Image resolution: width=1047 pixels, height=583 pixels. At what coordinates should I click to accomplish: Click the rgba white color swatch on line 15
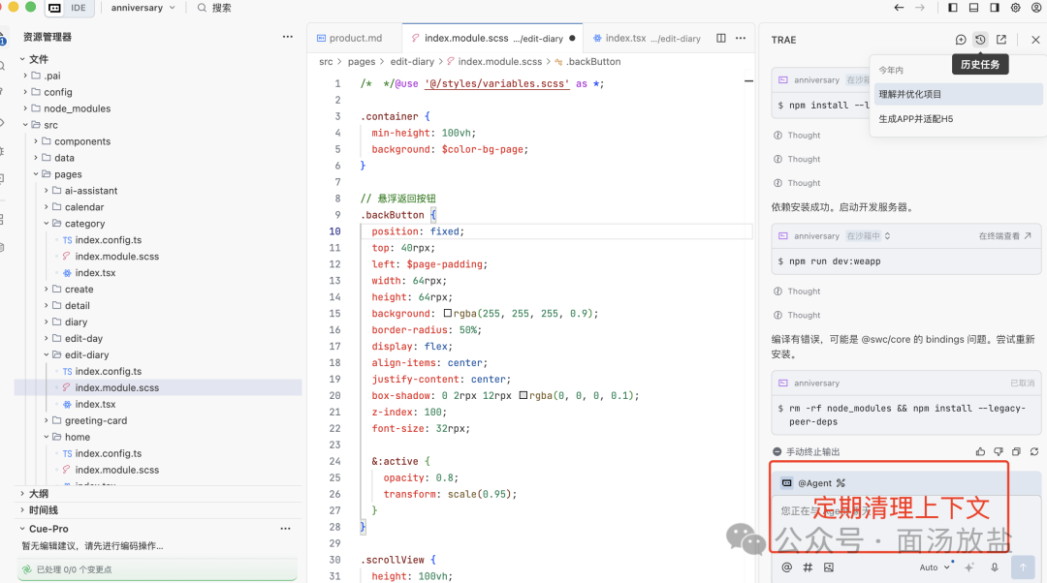pyautogui.click(x=447, y=313)
